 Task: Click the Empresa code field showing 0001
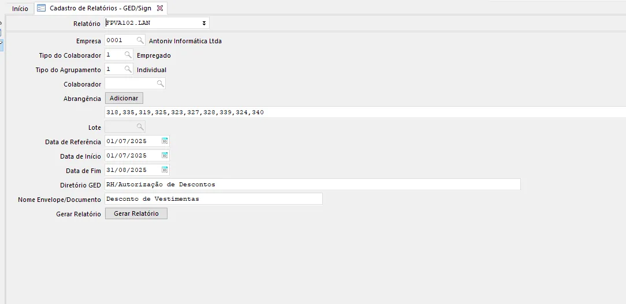coord(119,40)
